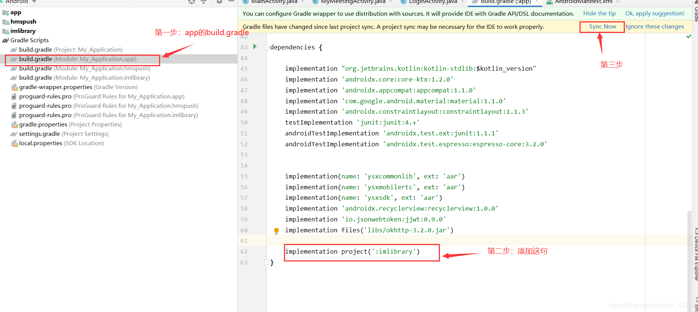Click Ignore these changes
This screenshot has width=698, height=312.
pos(655,27)
